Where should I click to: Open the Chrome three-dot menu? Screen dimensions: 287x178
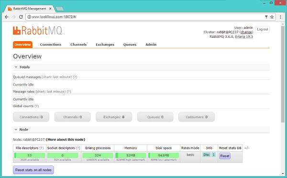(280, 17)
